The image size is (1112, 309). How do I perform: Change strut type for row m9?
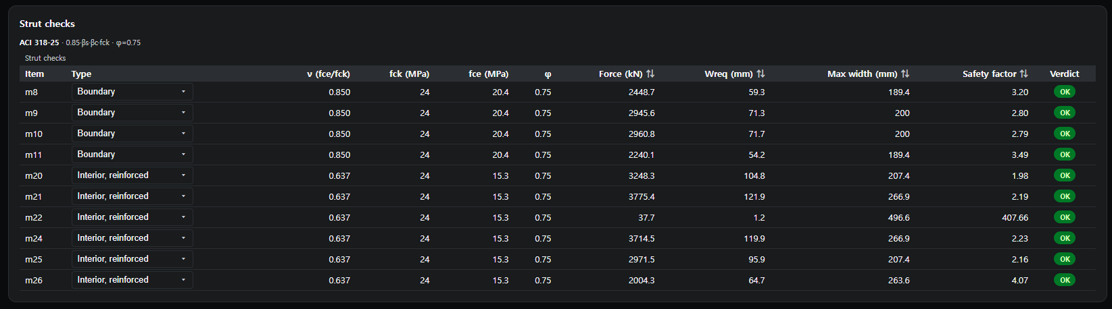coord(132,113)
